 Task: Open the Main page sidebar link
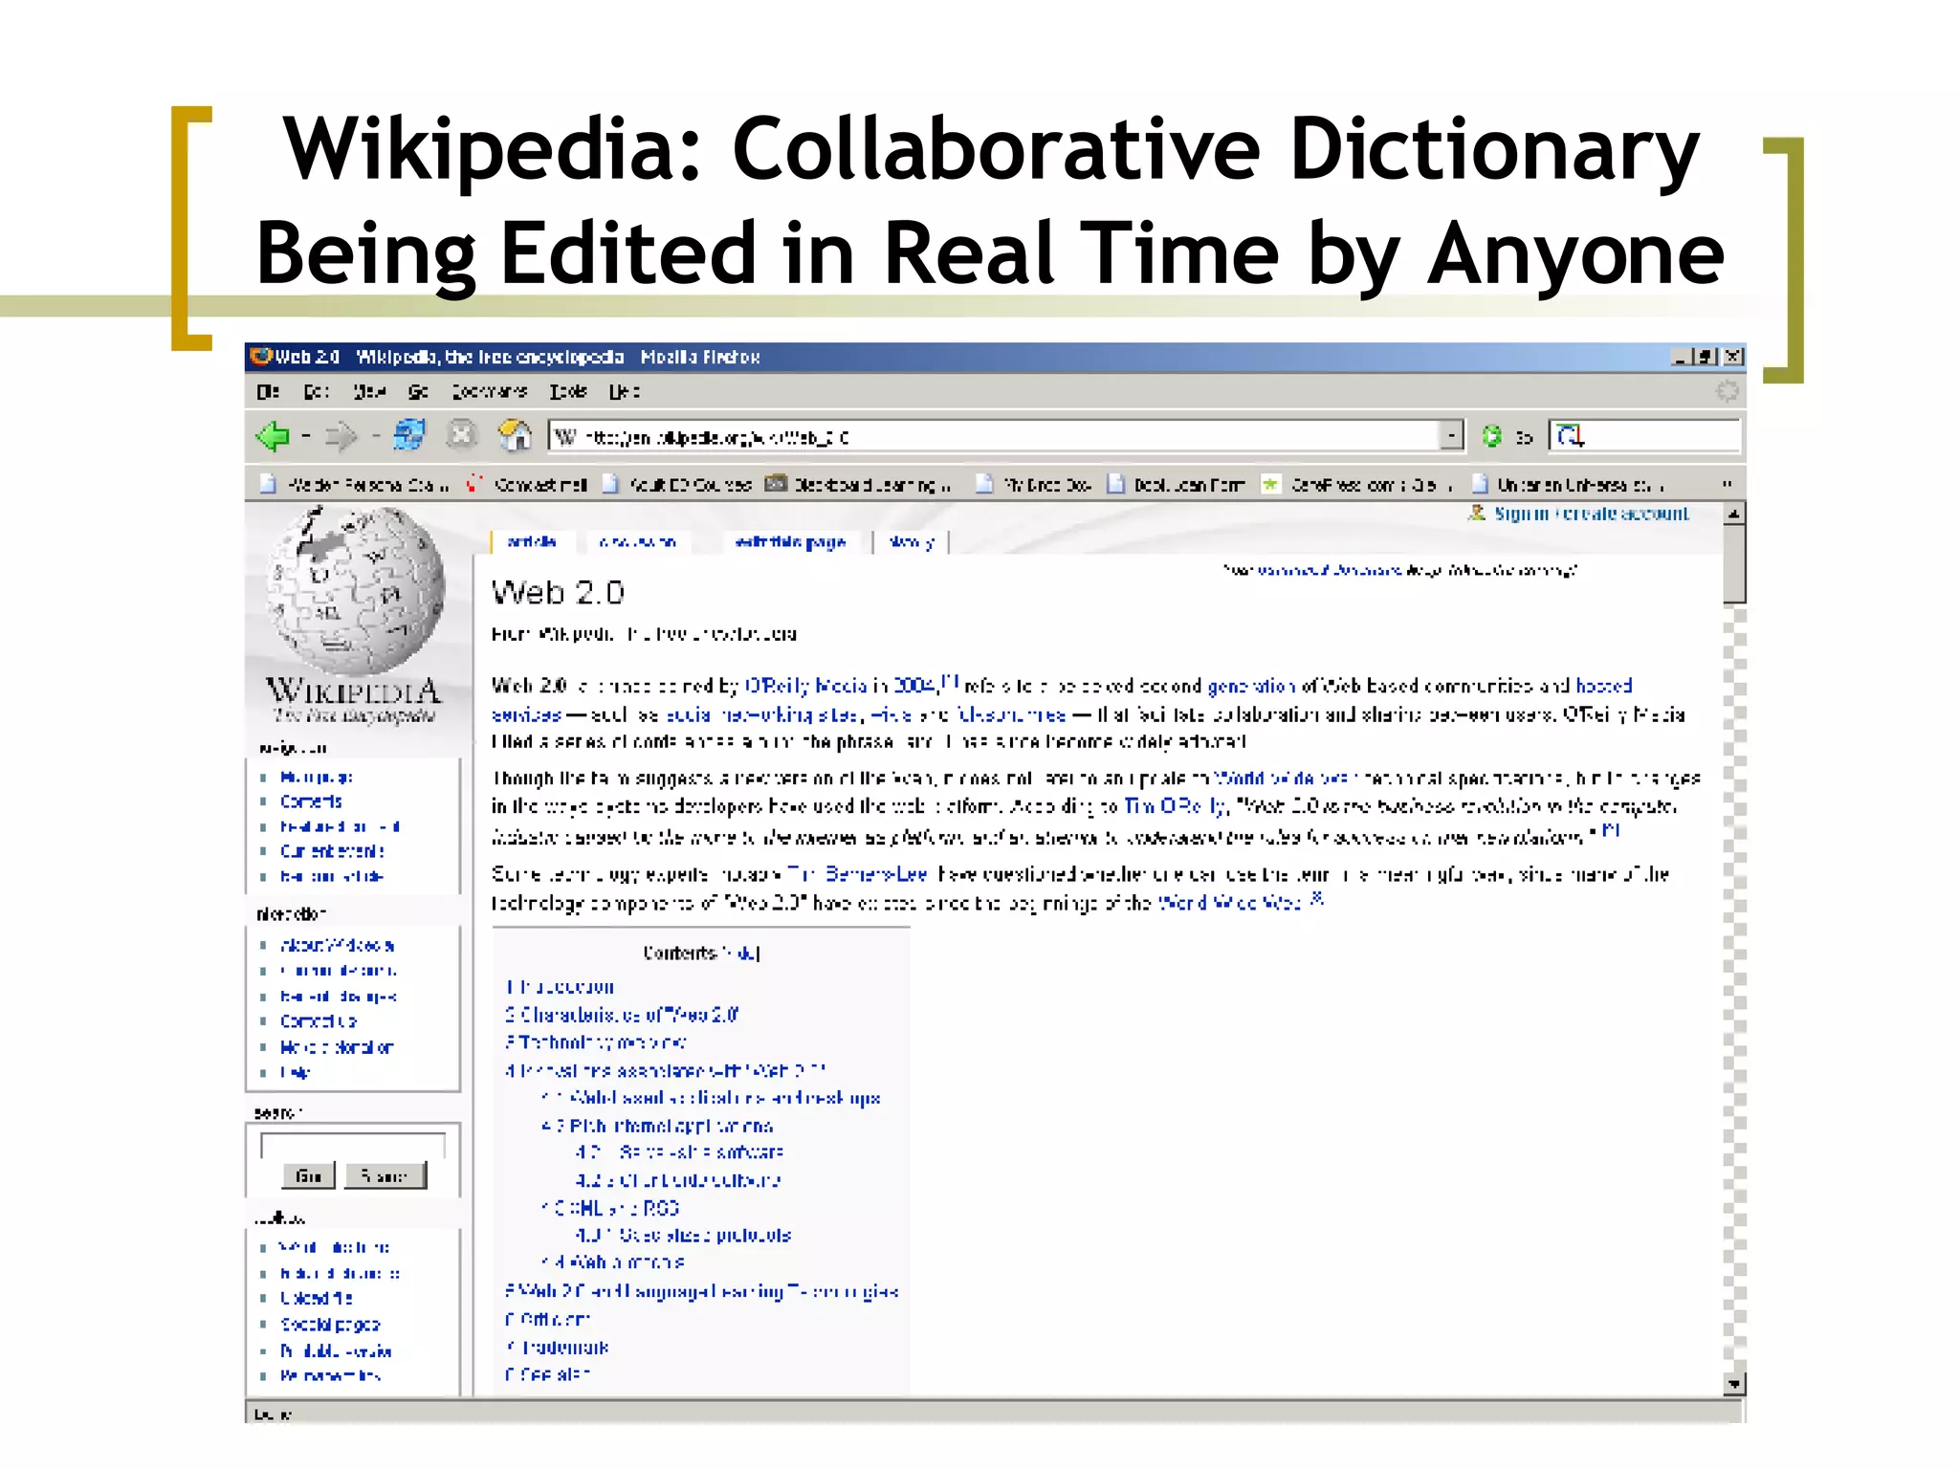(x=317, y=778)
